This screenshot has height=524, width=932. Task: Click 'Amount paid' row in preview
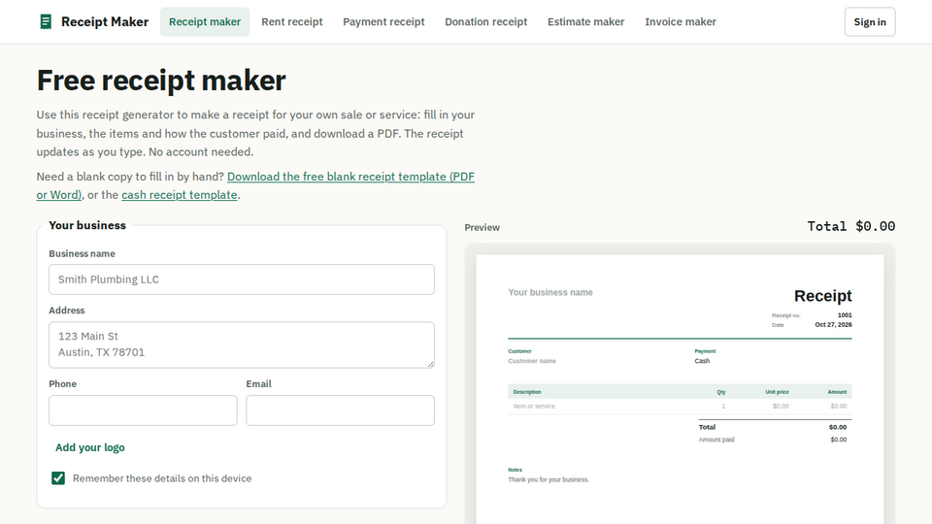click(775, 440)
